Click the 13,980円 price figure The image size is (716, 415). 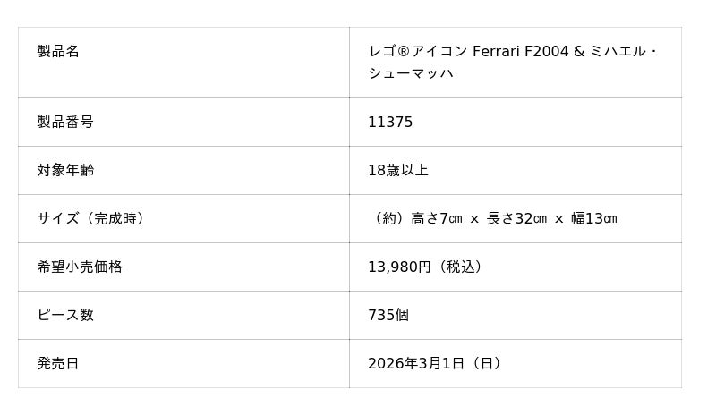[399, 267]
